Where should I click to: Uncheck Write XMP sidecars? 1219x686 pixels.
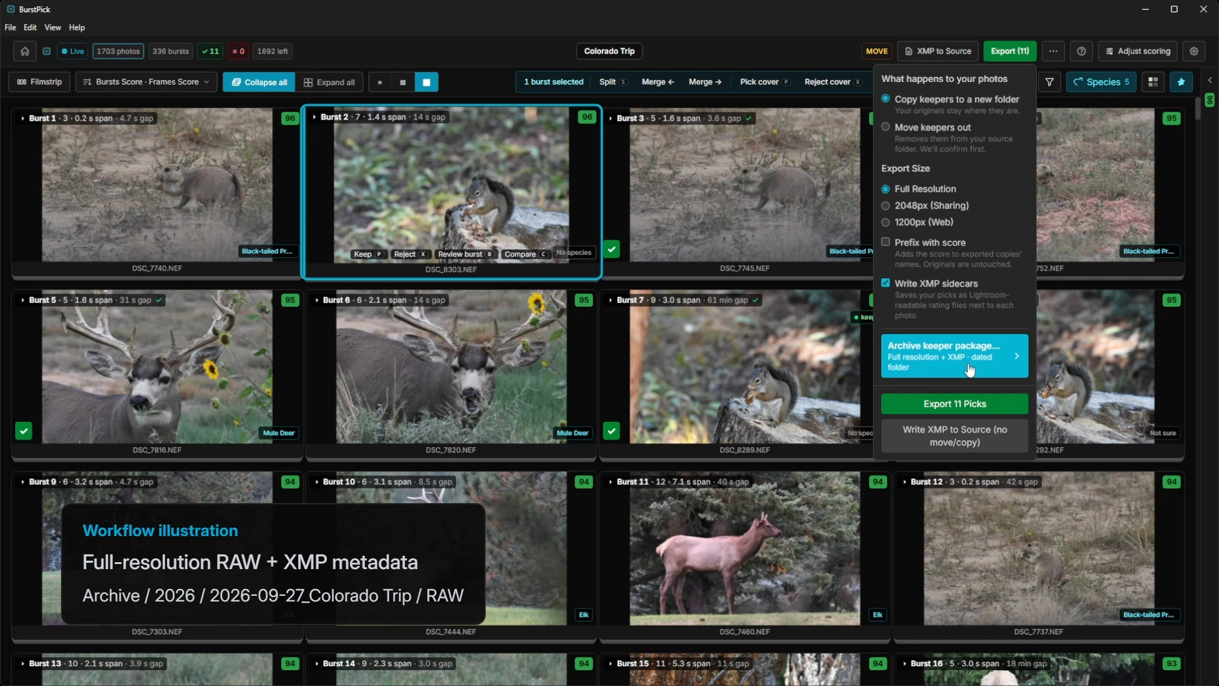tap(885, 283)
